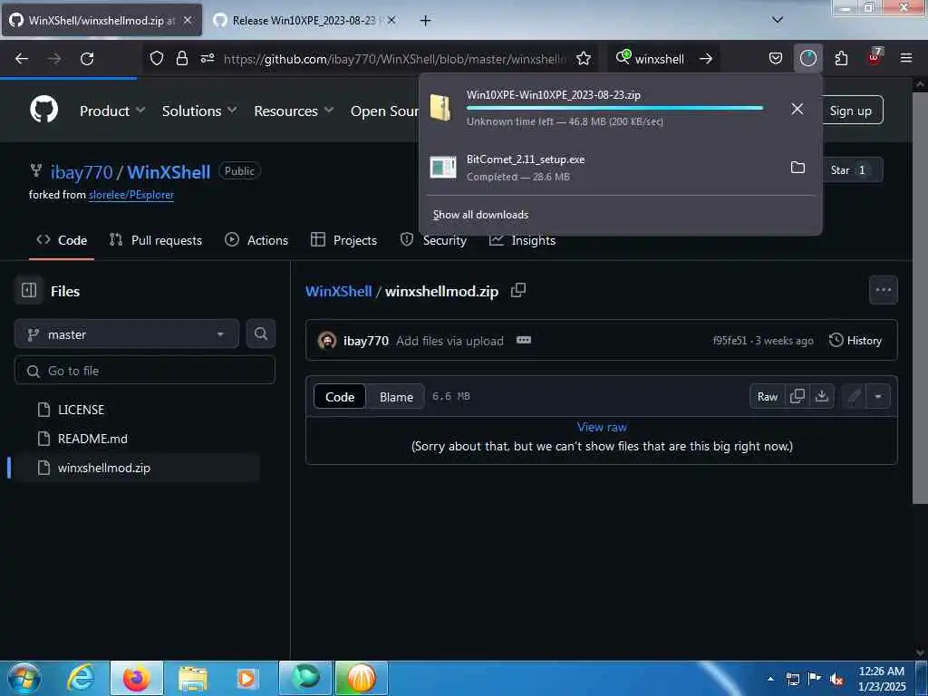The image size is (928, 696).
Task: Click the Sign up button
Action: (850, 111)
